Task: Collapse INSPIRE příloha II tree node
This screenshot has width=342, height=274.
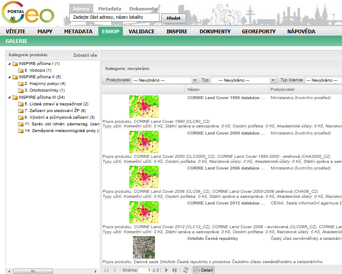Action: tap(10, 77)
